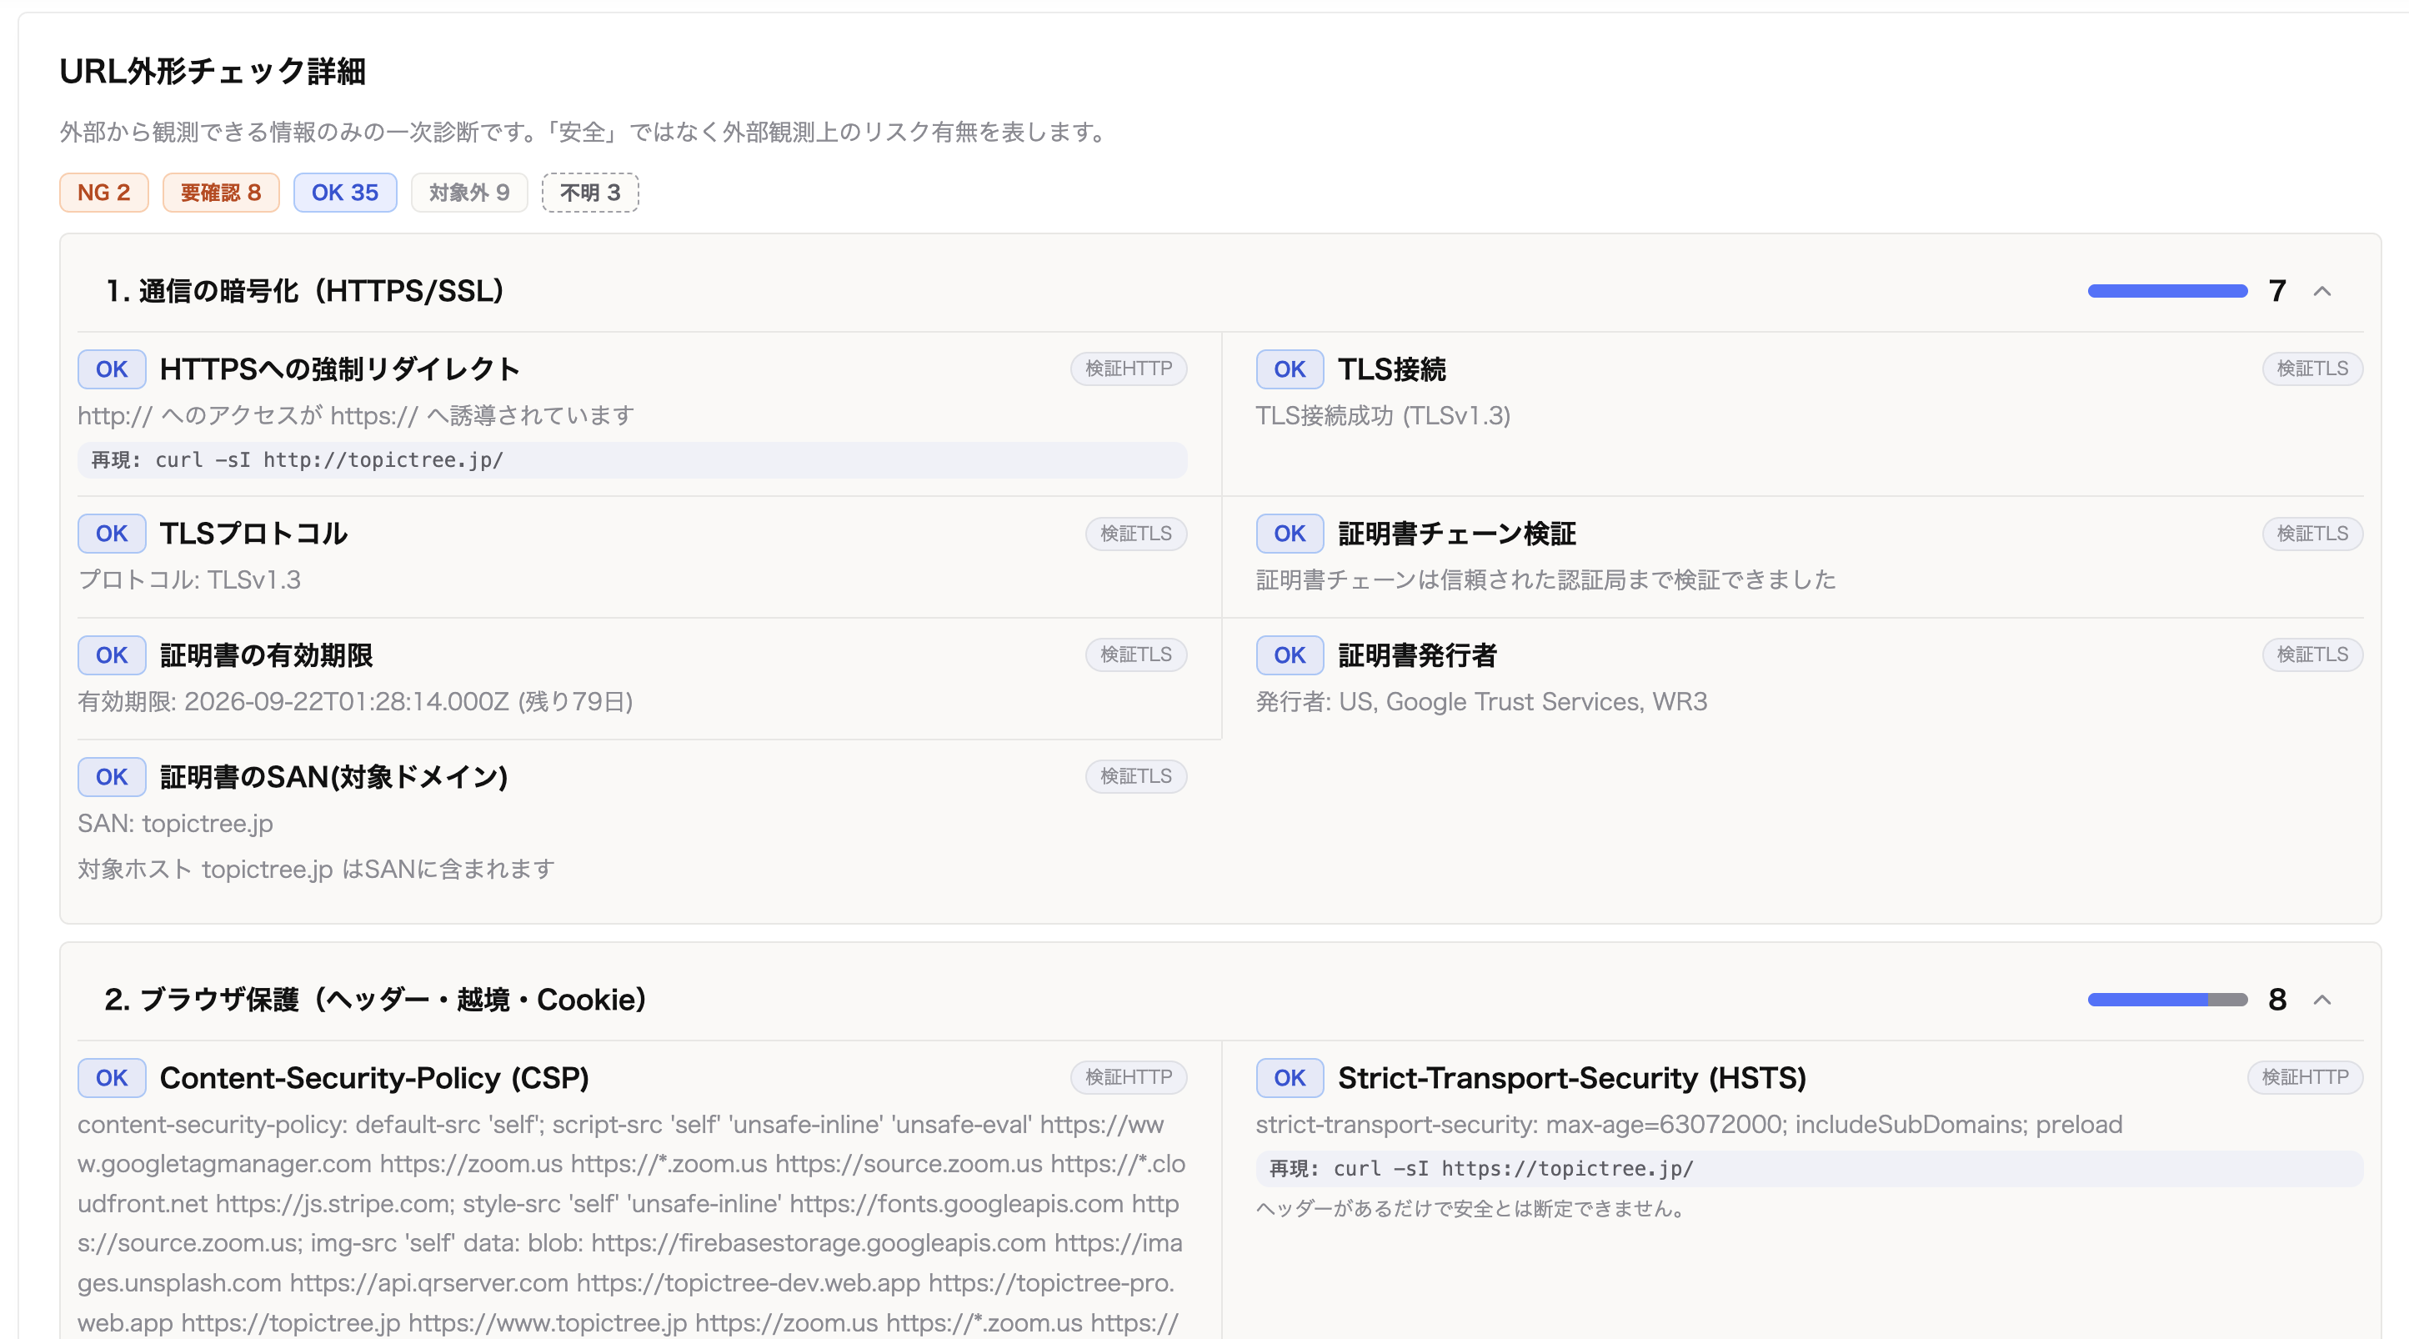Image resolution: width=2409 pixels, height=1339 pixels.
Task: Click the 証明書チェーンは信頼された認証局まで検証できました text
Action: click(1545, 580)
